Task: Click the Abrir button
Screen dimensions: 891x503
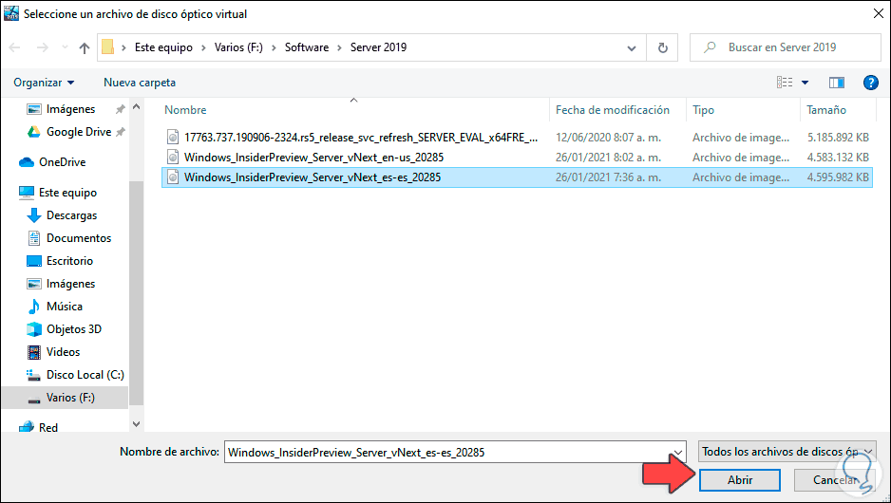Action: tap(740, 480)
